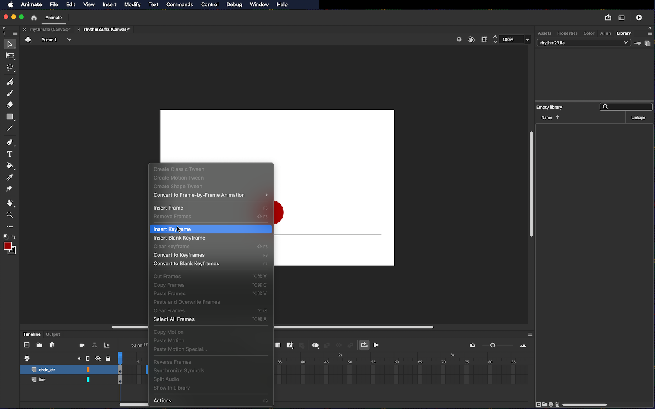655x409 pixels.
Task: Select the Zoom tool
Action: 10,215
